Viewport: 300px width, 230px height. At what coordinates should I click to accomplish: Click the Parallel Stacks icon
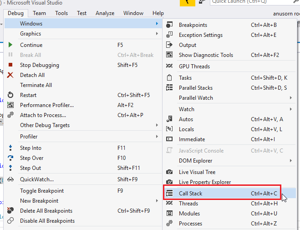point(169,87)
